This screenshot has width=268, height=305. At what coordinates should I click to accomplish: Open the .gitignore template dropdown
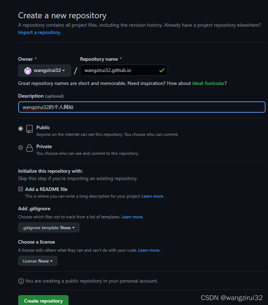coord(49,227)
